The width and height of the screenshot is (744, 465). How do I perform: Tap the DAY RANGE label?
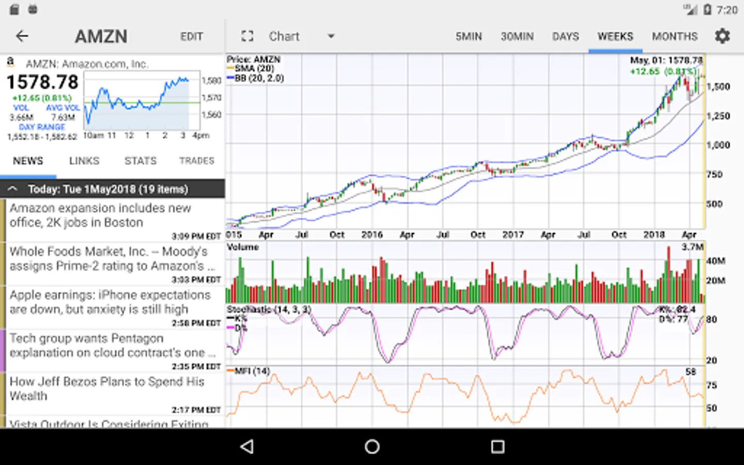(42, 127)
